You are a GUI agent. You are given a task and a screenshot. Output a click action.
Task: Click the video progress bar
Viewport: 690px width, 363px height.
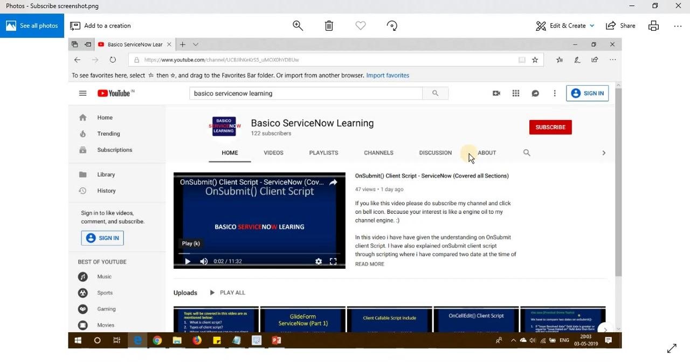click(259, 253)
